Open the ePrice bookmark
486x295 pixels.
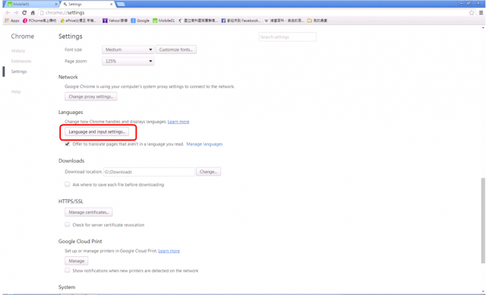point(78,21)
